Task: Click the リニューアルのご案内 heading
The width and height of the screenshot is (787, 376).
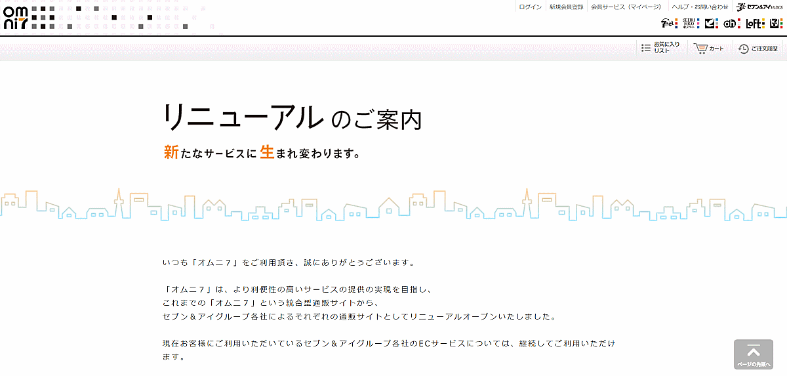Action: (293, 117)
